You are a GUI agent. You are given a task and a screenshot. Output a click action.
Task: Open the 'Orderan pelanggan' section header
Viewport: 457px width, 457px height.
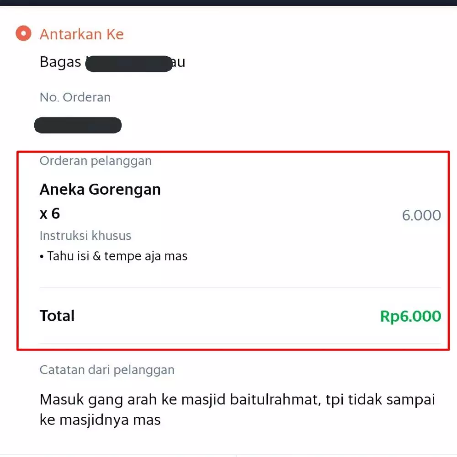95,161
